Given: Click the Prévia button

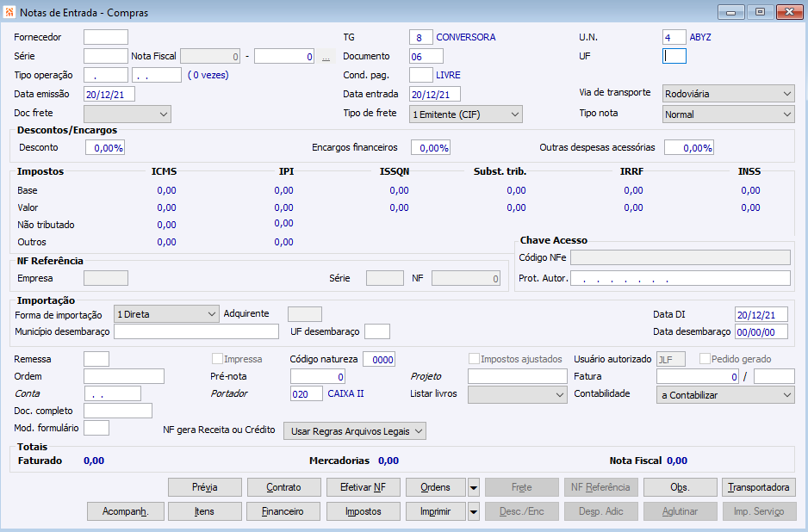Looking at the screenshot, I should 204,487.
